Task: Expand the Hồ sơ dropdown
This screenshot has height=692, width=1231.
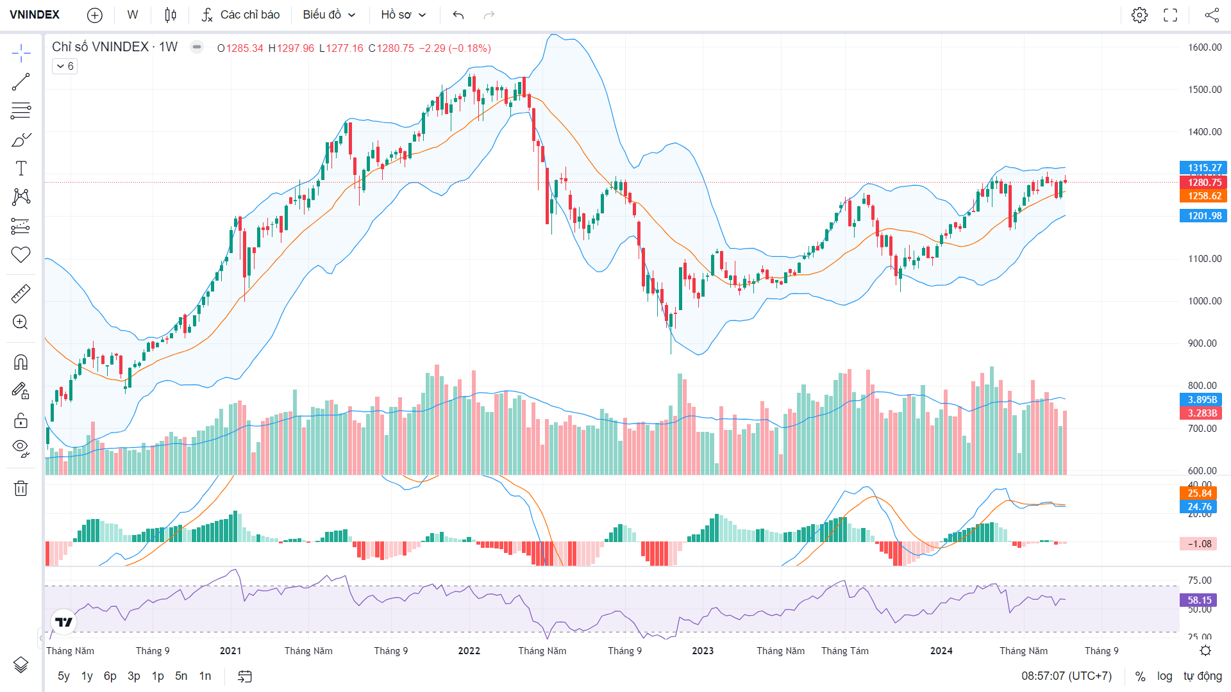Action: (403, 15)
